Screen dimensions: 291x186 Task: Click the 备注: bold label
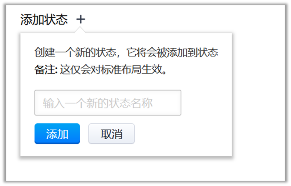click(46, 70)
